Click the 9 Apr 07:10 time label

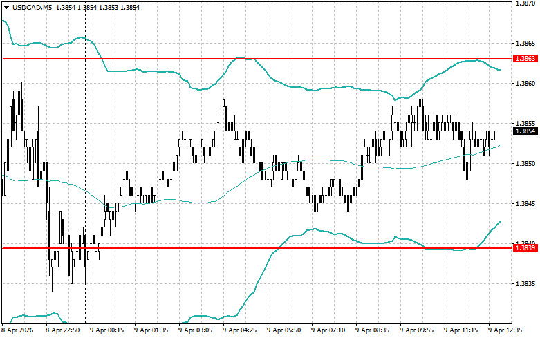point(328,330)
